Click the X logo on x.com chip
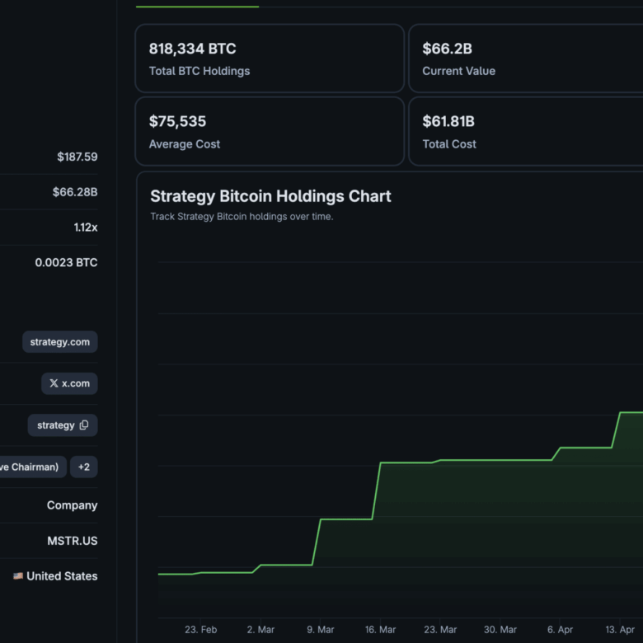The image size is (643, 643). click(54, 383)
